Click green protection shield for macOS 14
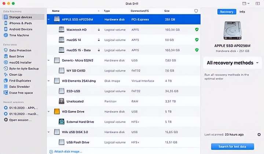 197,40
